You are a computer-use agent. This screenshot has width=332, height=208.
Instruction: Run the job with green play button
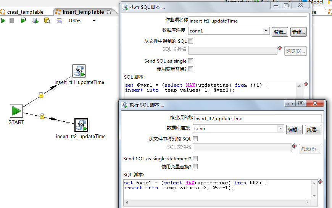point(3,21)
